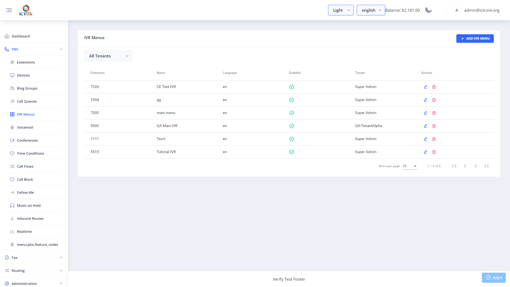The width and height of the screenshot is (510, 287).
Task: Click the user avatar letter A
Action: 457,10
